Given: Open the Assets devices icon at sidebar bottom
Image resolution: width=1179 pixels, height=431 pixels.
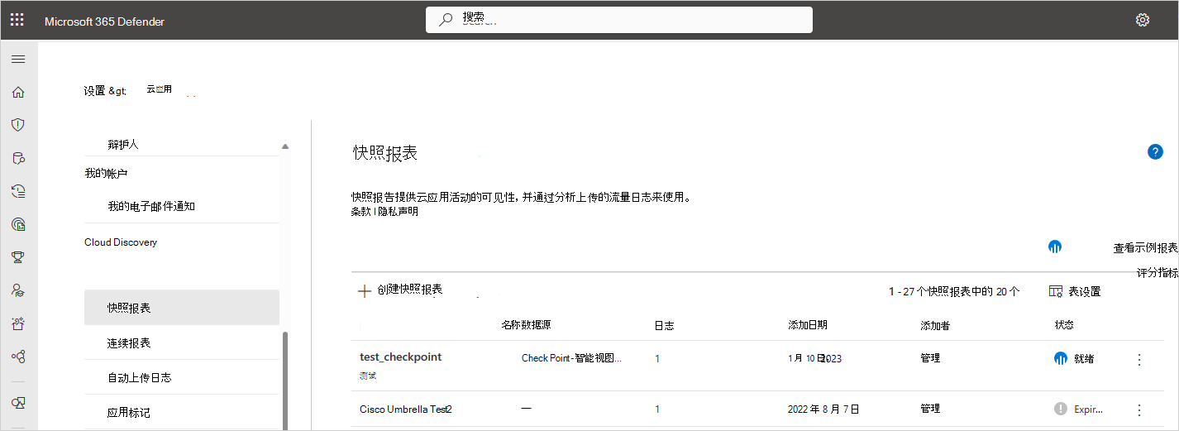Looking at the screenshot, I should click(17, 403).
